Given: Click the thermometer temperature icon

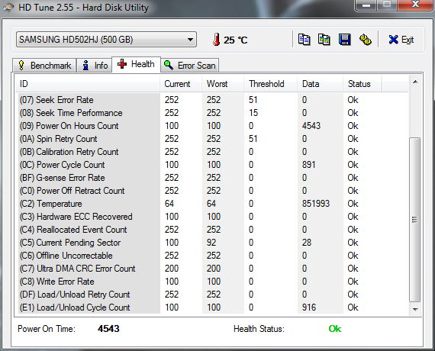Looking at the screenshot, I should coord(217,40).
